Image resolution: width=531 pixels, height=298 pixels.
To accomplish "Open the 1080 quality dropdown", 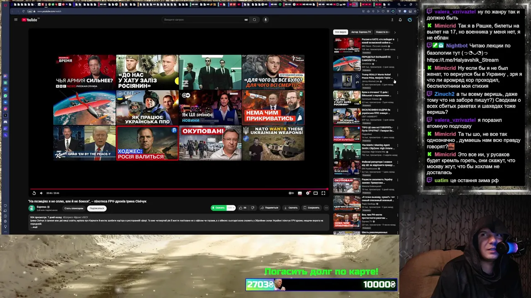I will [231, 208].
